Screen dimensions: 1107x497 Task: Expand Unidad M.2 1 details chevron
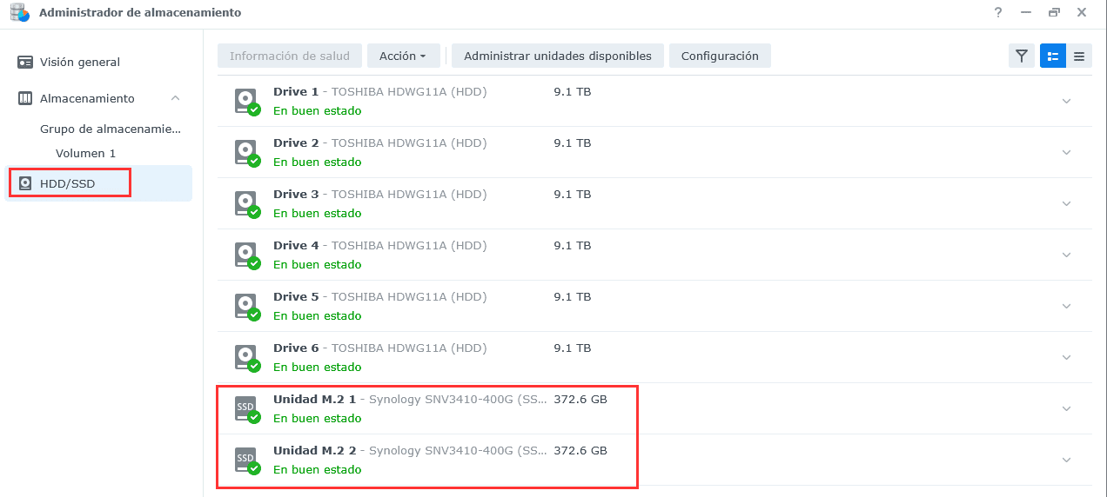1066,408
